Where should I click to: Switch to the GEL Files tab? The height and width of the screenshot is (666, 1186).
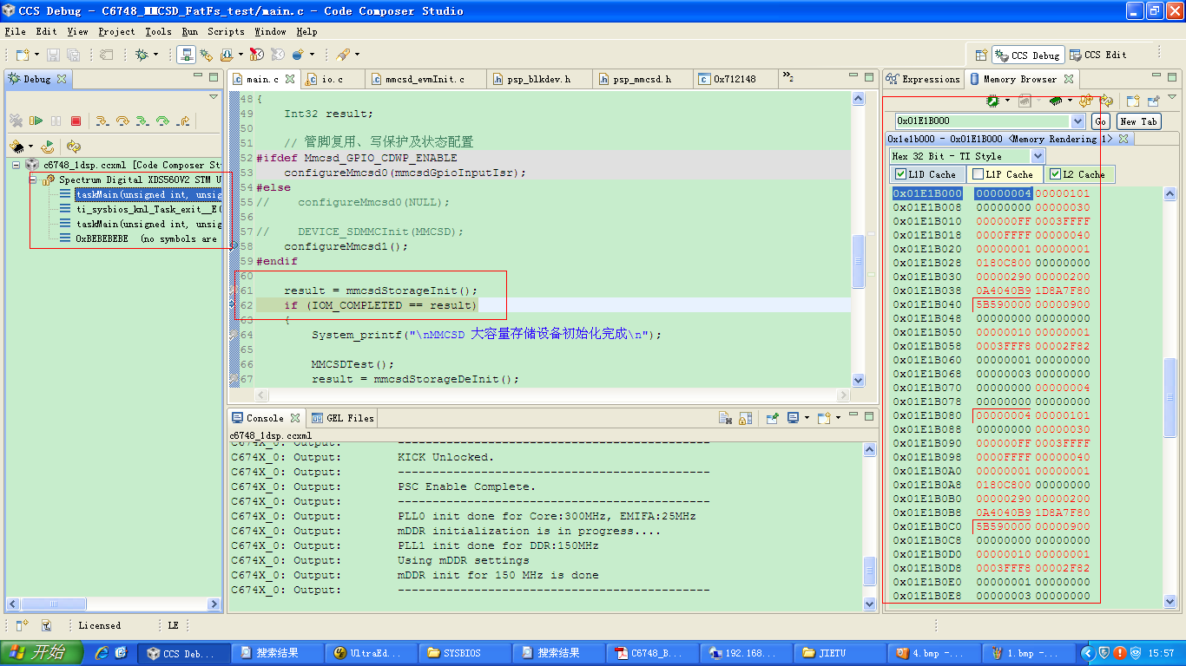tap(341, 418)
